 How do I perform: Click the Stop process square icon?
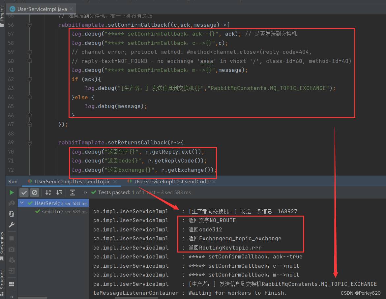[12, 238]
